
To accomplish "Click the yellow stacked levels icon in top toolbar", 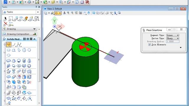I will (x=53, y=2).
